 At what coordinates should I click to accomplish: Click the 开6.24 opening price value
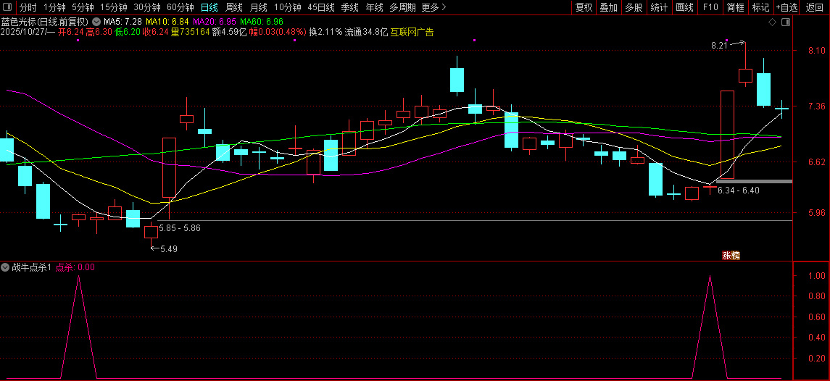point(71,33)
